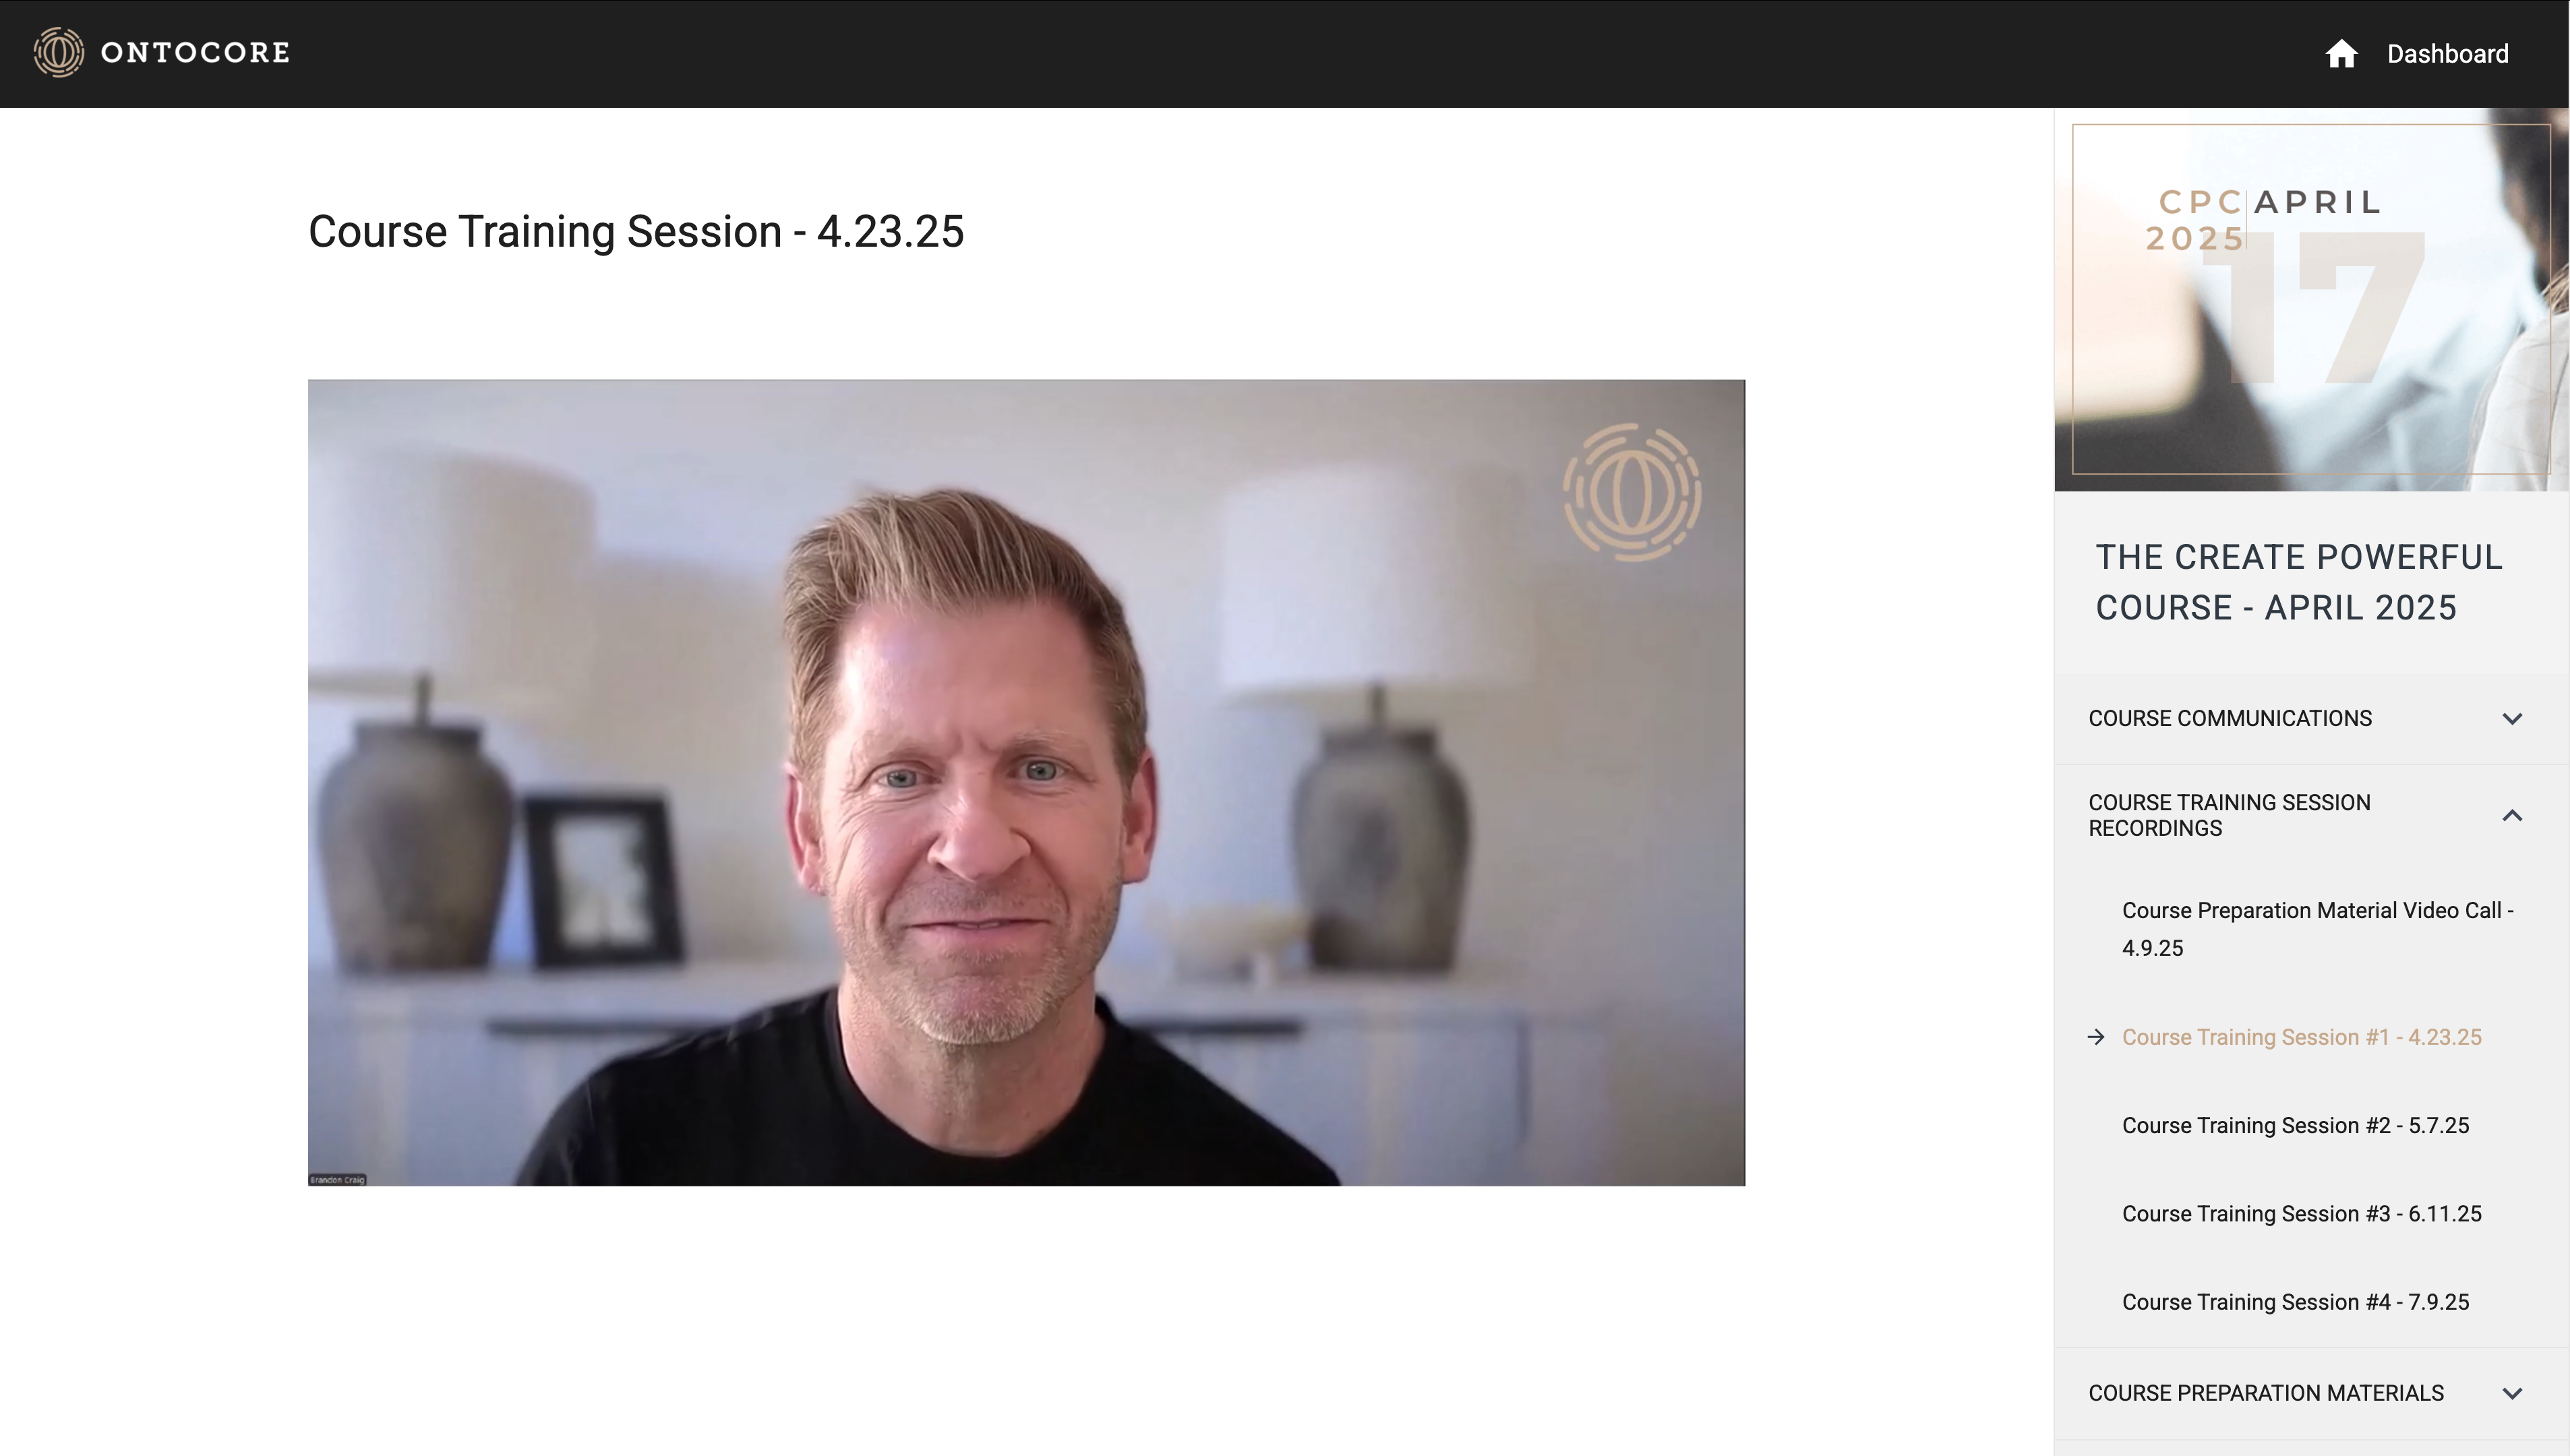The height and width of the screenshot is (1456, 2570).
Task: Collapse the Course Training Session Recordings chevron
Action: point(2512,815)
